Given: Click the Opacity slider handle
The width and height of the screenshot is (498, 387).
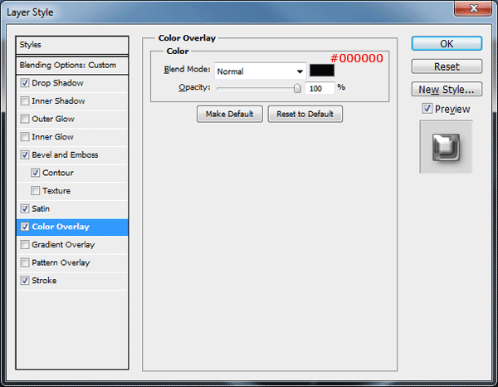Looking at the screenshot, I should (297, 88).
